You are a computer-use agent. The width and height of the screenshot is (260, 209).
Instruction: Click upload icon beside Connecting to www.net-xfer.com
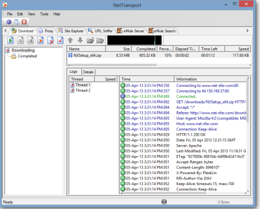click(x=123, y=85)
